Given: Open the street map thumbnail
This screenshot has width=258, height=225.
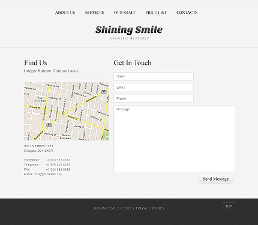Looking at the screenshot, I should pyautogui.click(x=67, y=111).
